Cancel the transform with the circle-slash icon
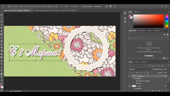The width and height of the screenshot is (170, 96). click(110, 6)
